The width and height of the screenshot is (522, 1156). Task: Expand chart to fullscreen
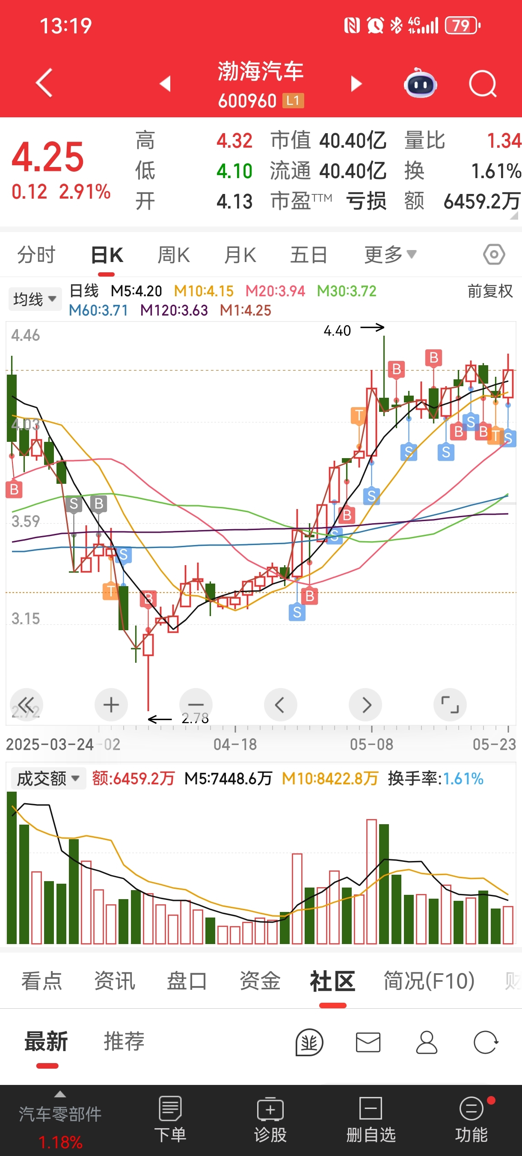450,705
